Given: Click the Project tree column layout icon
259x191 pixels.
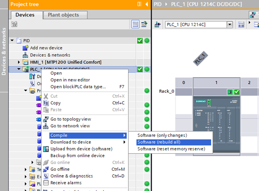Looking at the screenshot, I should pyautogui.click(x=139, y=4).
